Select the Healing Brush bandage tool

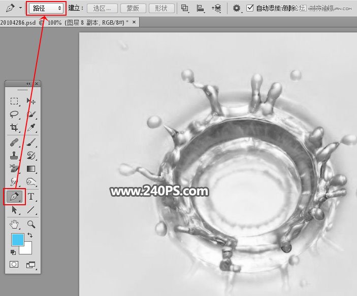point(14,142)
